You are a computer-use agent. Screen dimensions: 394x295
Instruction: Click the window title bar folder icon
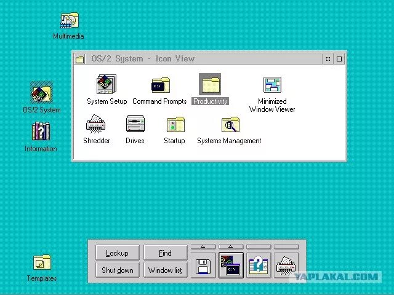click(x=79, y=59)
